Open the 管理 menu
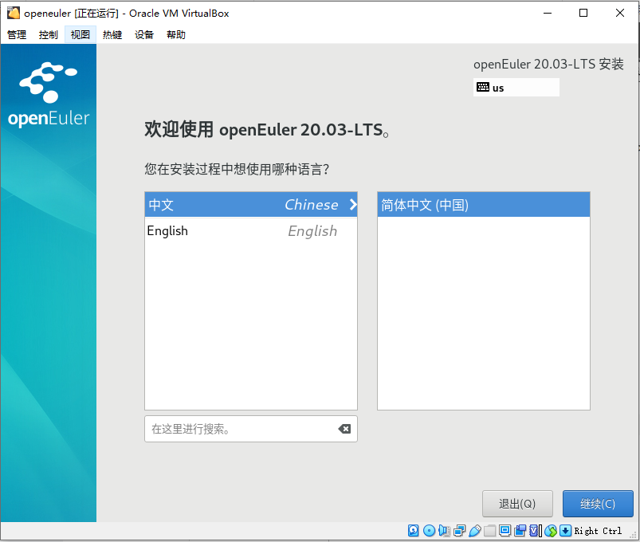This screenshot has height=542, width=640. point(17,35)
